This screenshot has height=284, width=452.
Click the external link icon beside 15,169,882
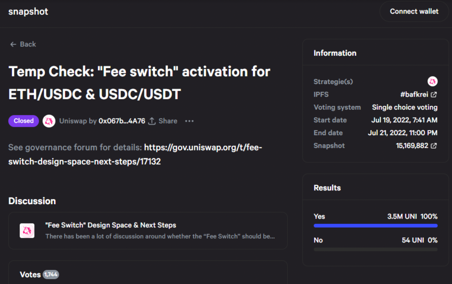(434, 145)
